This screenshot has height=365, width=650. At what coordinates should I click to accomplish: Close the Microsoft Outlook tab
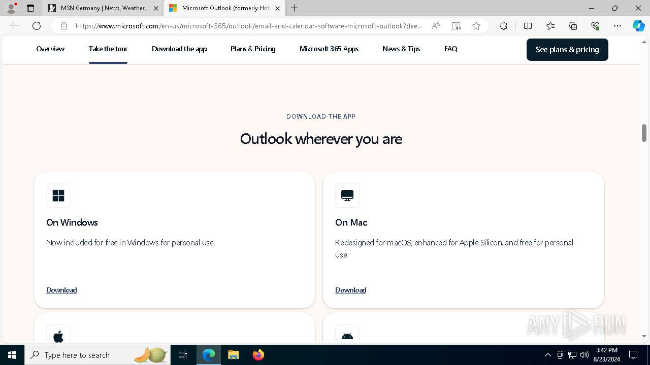point(277,8)
